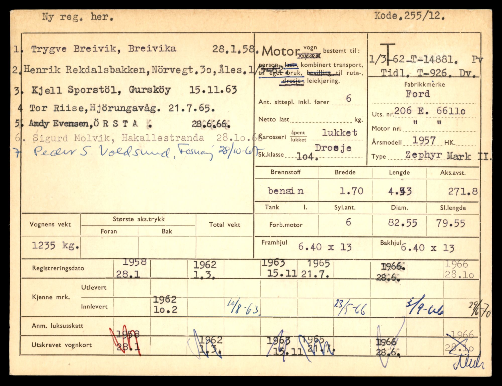Screen dimensions: 502x386
Task: Click front wheel size '6.40 x 13' by Framhjul
Action: (325, 247)
